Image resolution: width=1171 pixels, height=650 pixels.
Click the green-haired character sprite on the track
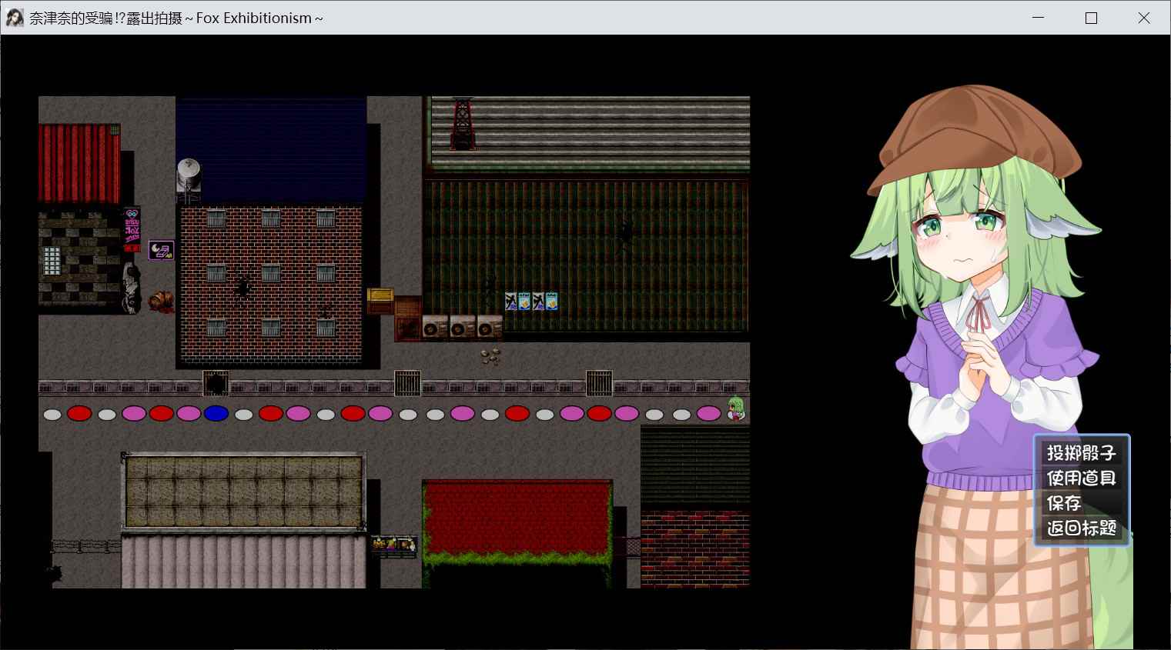pos(736,408)
